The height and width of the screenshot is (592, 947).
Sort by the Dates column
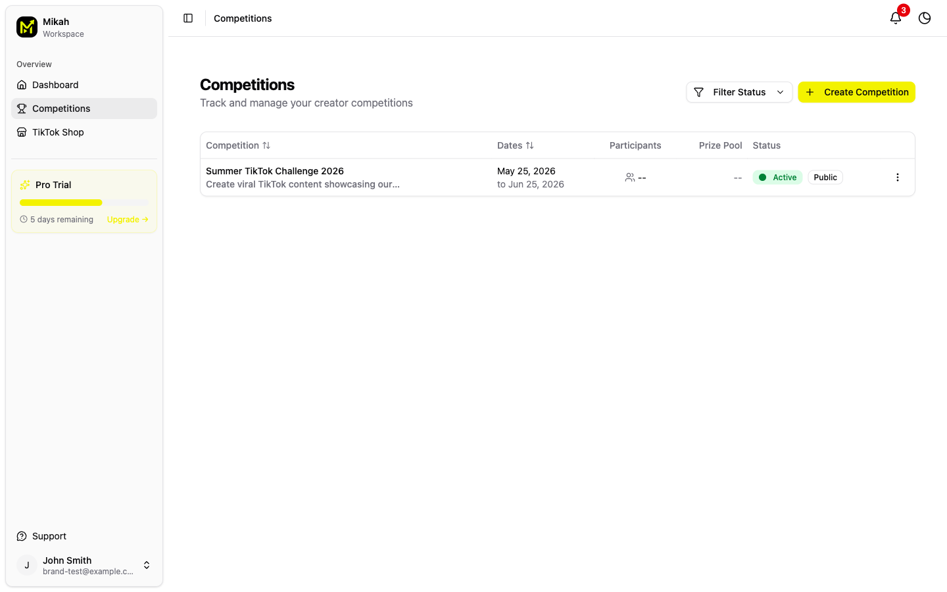(x=516, y=145)
